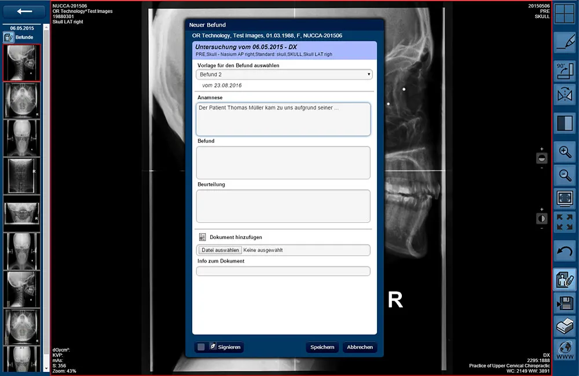Undo last change with the curved arrow
Screen dimensions: 579x376
click(x=564, y=251)
